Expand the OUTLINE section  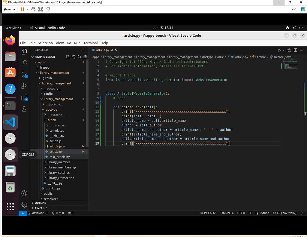click(x=40, y=203)
